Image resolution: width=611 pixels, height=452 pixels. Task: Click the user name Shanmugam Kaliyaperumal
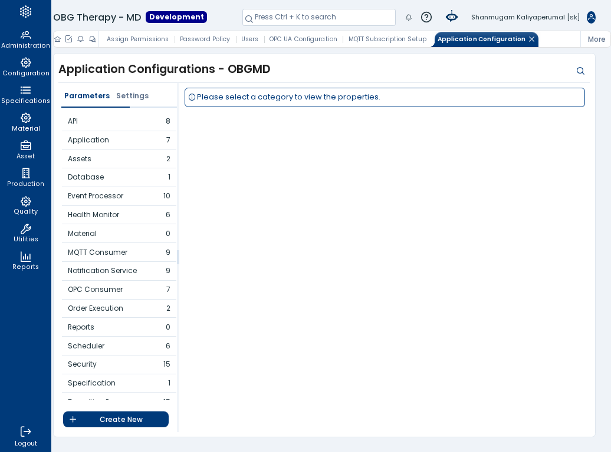tap(525, 17)
